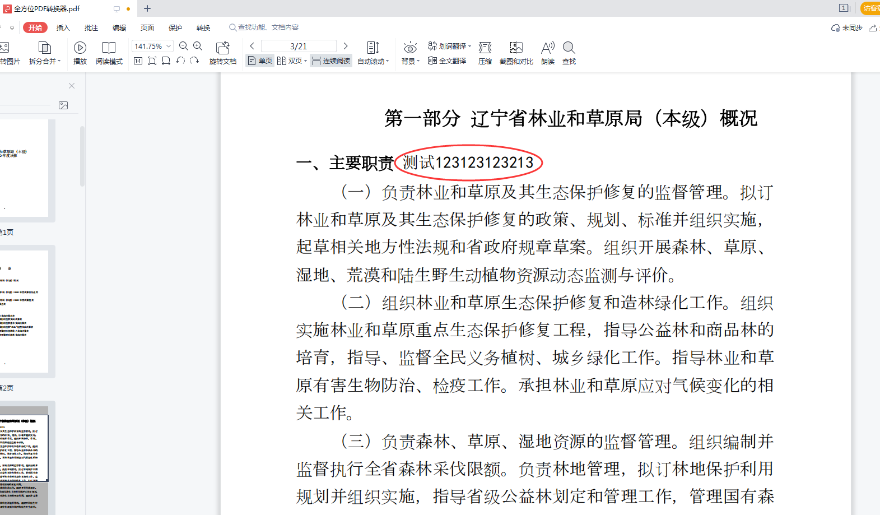The image size is (880, 515).
Task: Select the 开始 tab
Action: click(35, 27)
